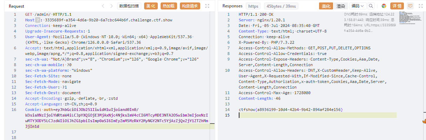Click the 热加载 hot reload button

[x=169, y=6]
